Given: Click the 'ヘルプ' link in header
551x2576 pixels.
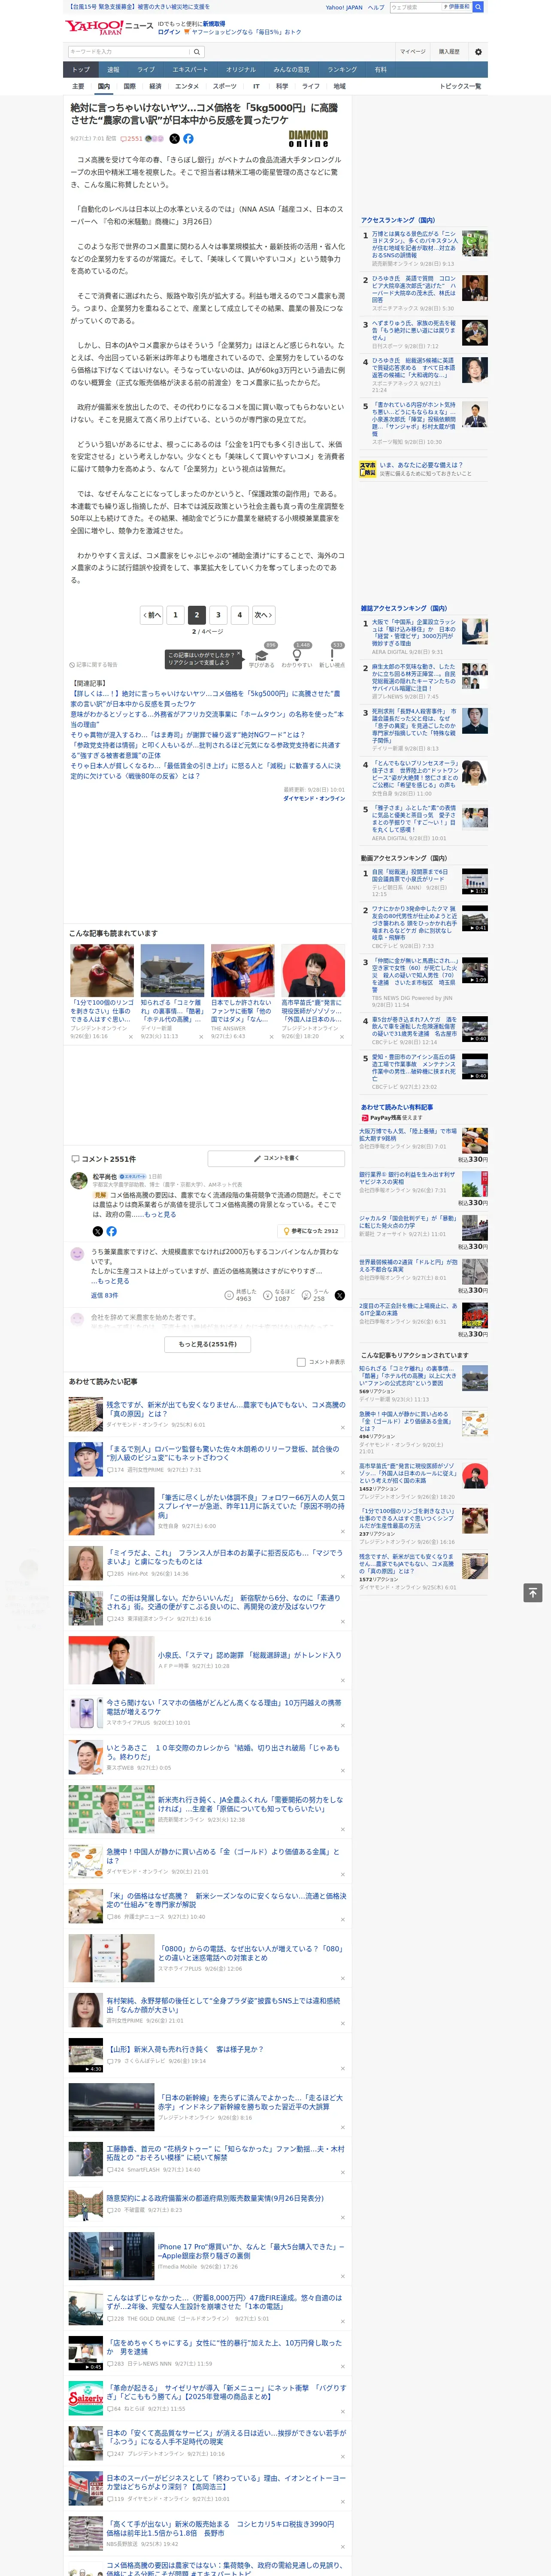Looking at the screenshot, I should click(375, 7).
